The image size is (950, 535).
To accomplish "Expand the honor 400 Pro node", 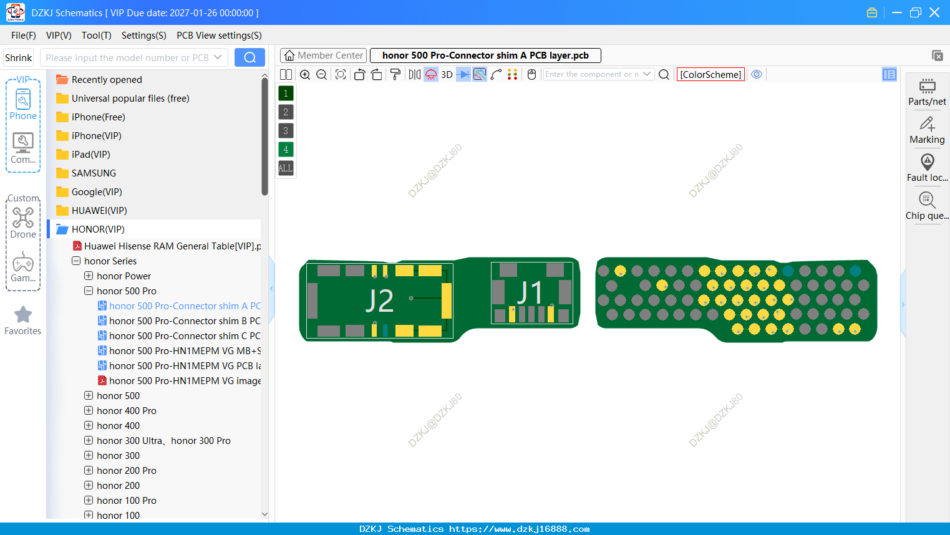I will tap(89, 411).
